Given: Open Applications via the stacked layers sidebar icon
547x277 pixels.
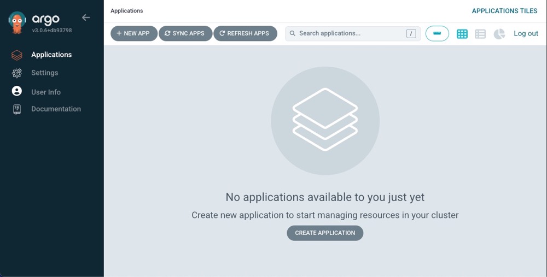Looking at the screenshot, I should (x=17, y=55).
